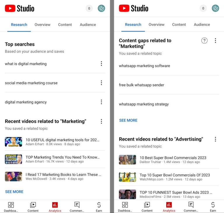Expand the three-dot menu for Content gaps section
This screenshot has height=213, width=224.
click(215, 41)
